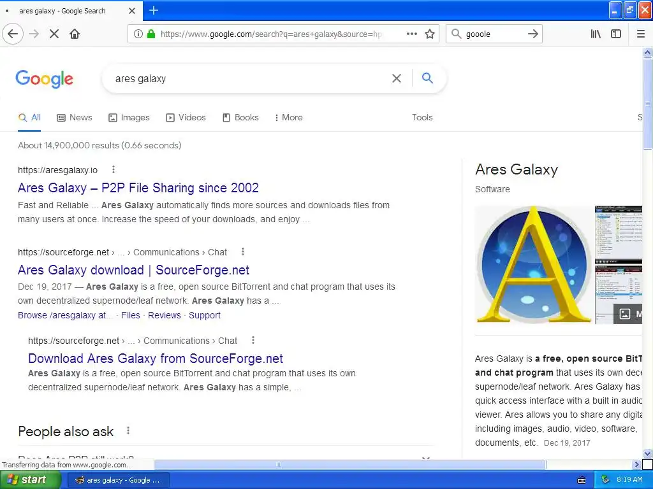Open options dots beside first sourceforge.net result
The image size is (653, 489).
[243, 252]
